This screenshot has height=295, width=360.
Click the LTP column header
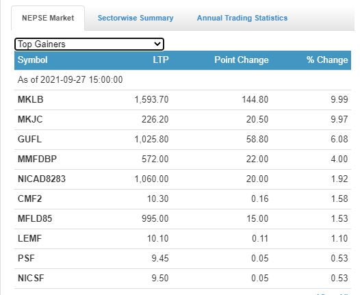pyautogui.click(x=161, y=60)
